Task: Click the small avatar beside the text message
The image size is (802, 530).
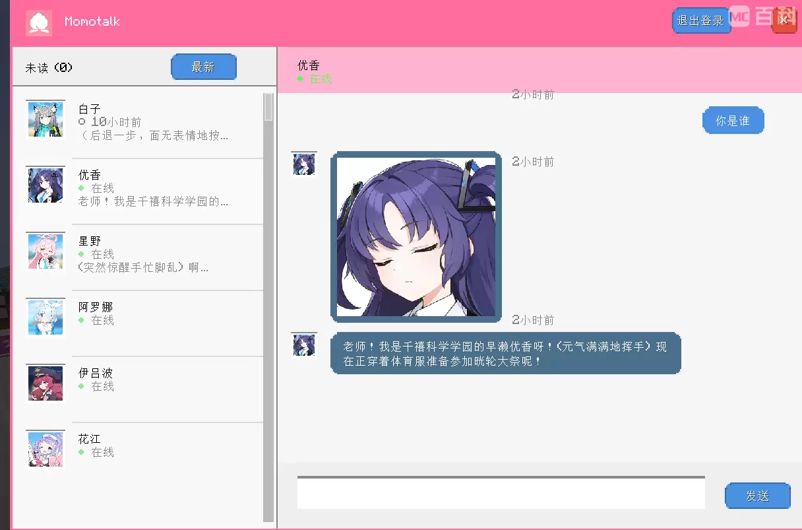Action: coord(304,345)
